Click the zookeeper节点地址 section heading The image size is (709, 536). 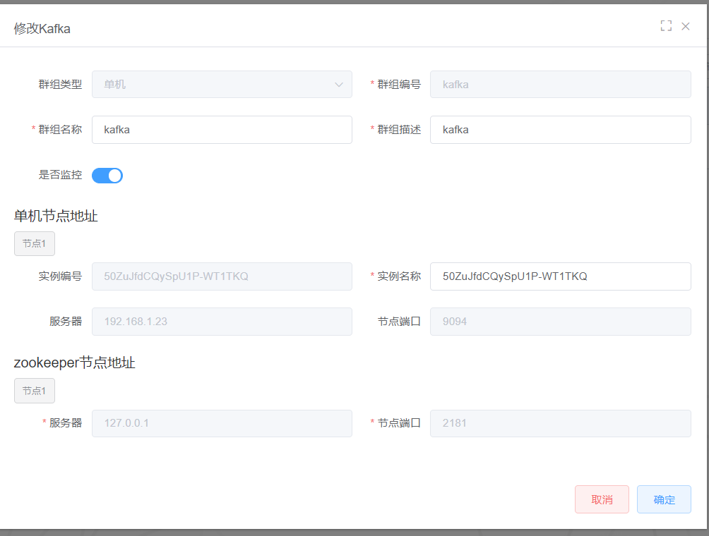pos(75,363)
